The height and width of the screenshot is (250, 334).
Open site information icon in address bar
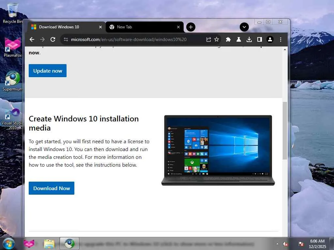(x=66, y=39)
